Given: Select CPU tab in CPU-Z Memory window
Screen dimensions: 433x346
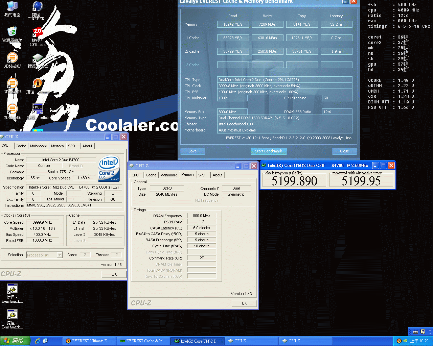Looking at the screenshot, I should 135,175.
